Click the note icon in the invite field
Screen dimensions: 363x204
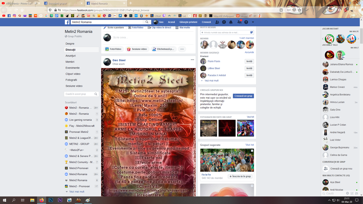252,33
